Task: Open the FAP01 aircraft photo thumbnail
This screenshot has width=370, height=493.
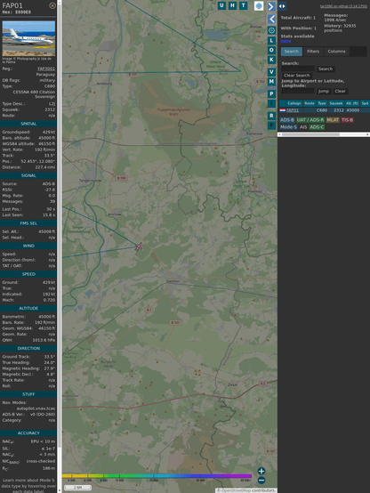Action: coord(28,38)
